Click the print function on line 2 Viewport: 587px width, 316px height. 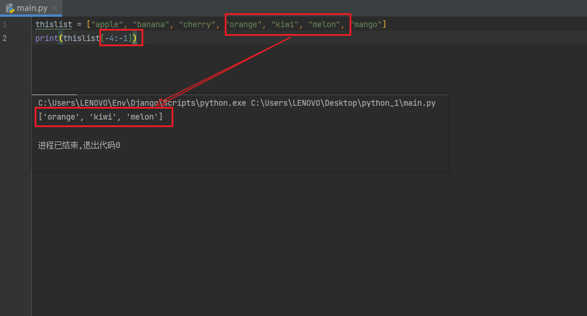point(47,38)
